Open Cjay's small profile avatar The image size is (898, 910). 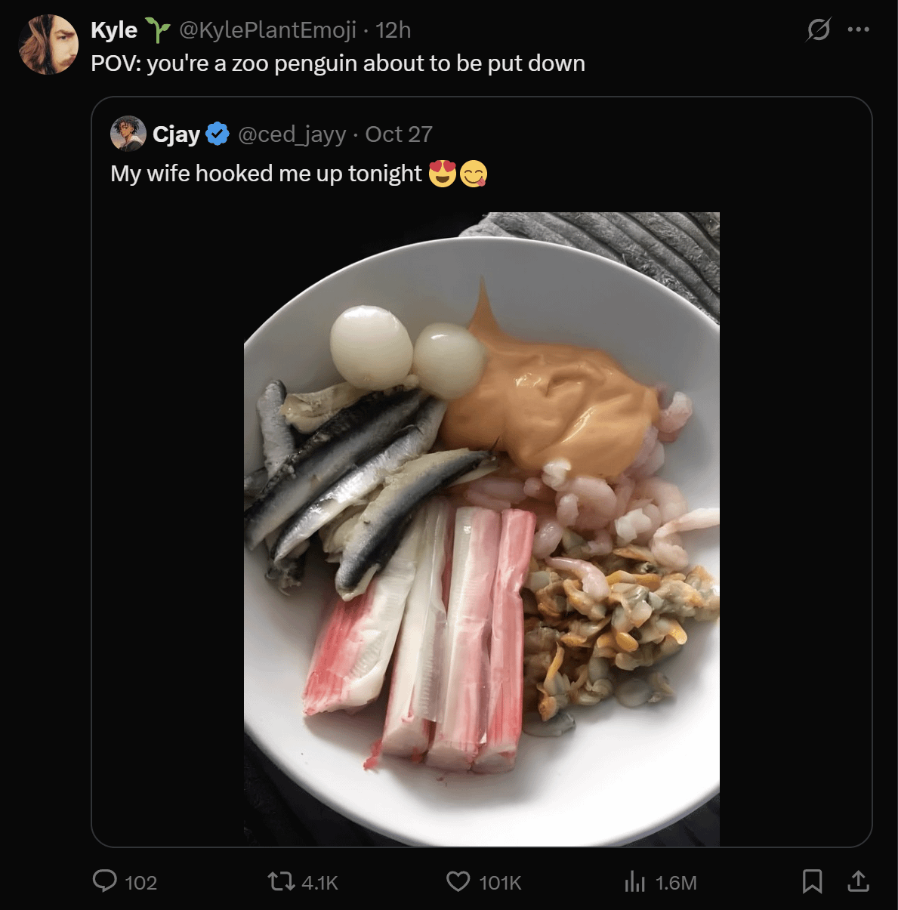pyautogui.click(x=128, y=134)
